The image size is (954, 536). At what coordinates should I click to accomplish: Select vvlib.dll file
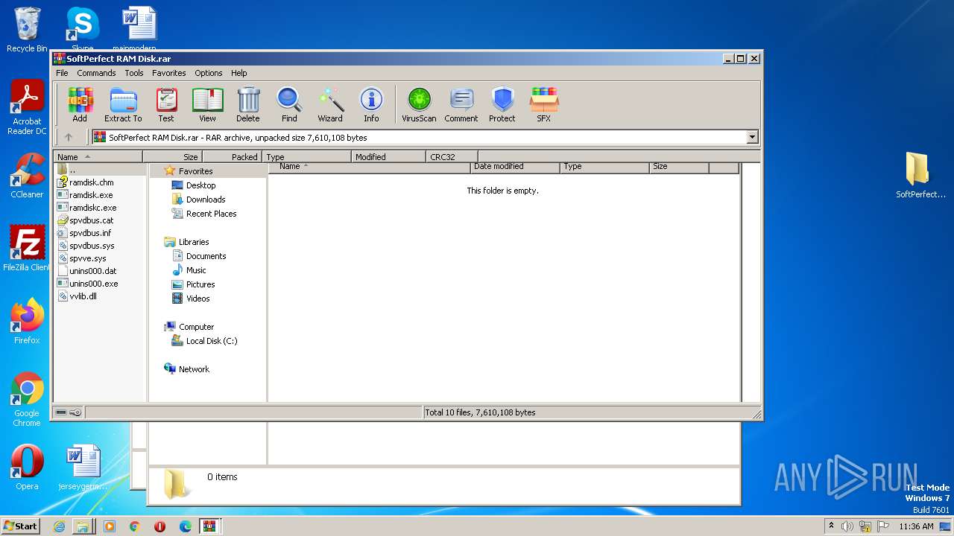[83, 296]
